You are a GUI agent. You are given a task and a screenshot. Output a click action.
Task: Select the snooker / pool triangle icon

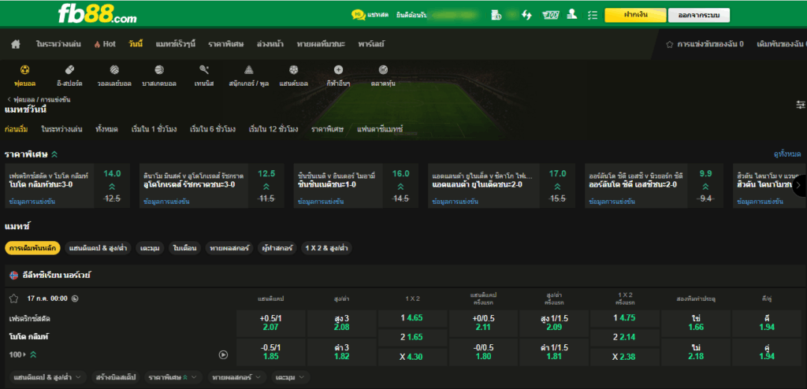coord(248,69)
